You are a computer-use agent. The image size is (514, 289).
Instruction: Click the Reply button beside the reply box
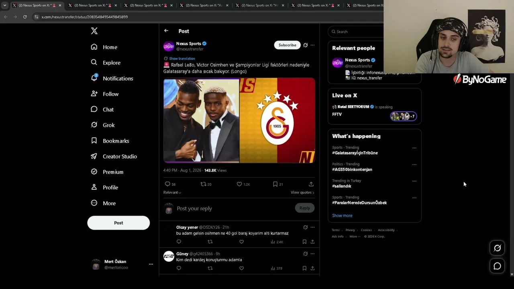coord(305,208)
